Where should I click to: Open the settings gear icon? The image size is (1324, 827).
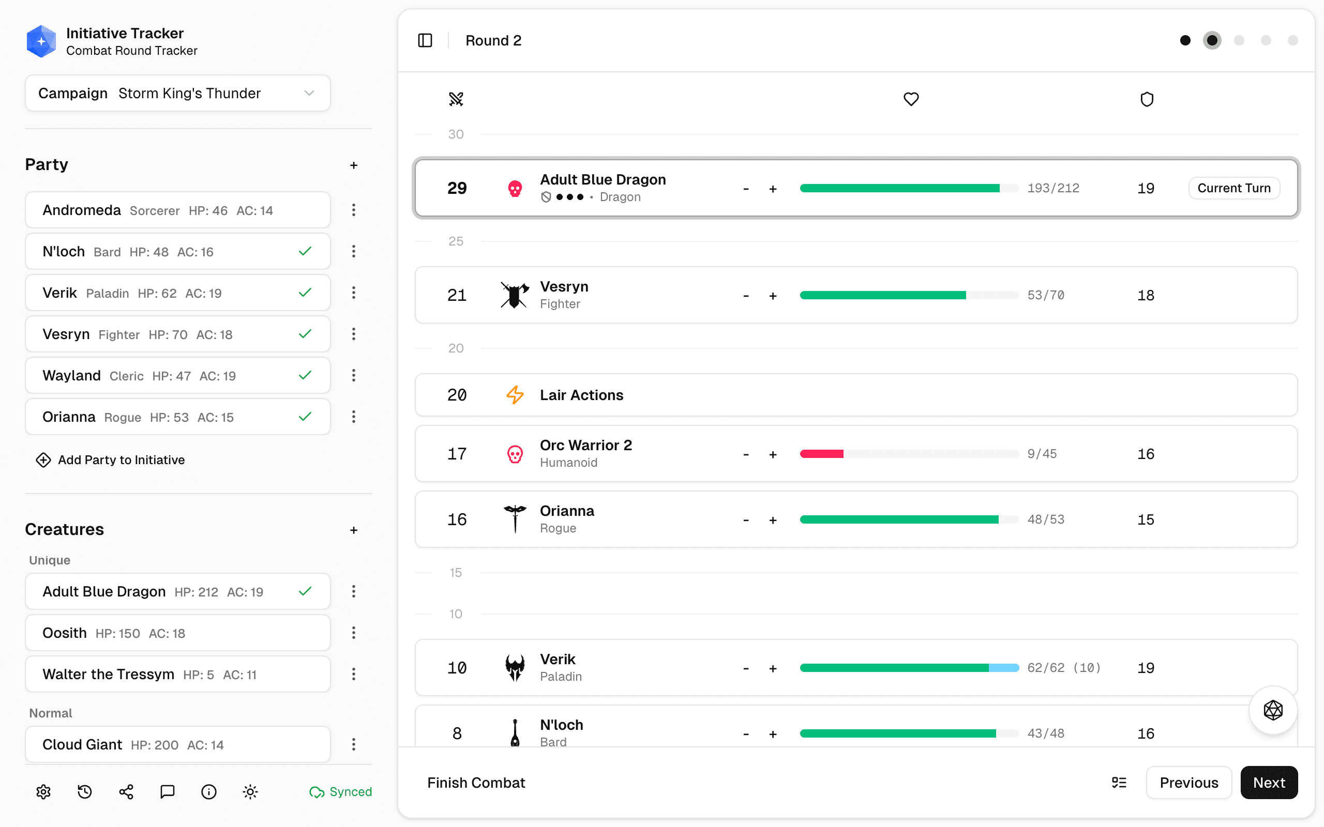[43, 791]
